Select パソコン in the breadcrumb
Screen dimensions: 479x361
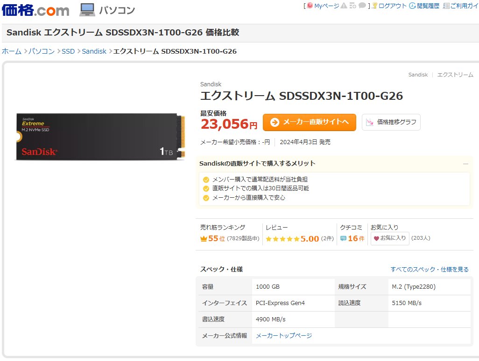(x=41, y=51)
